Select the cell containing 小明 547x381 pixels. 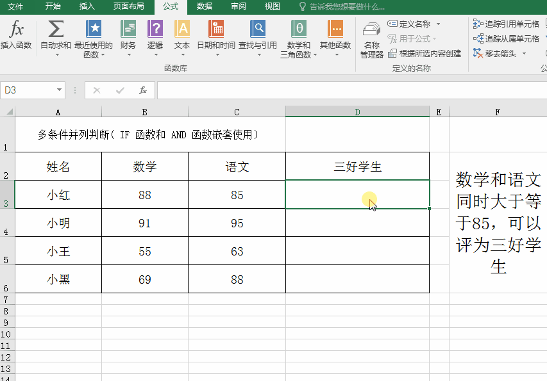point(58,223)
